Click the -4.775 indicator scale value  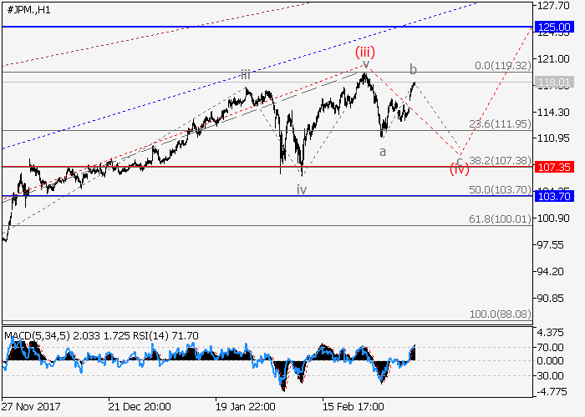[x=550, y=392]
